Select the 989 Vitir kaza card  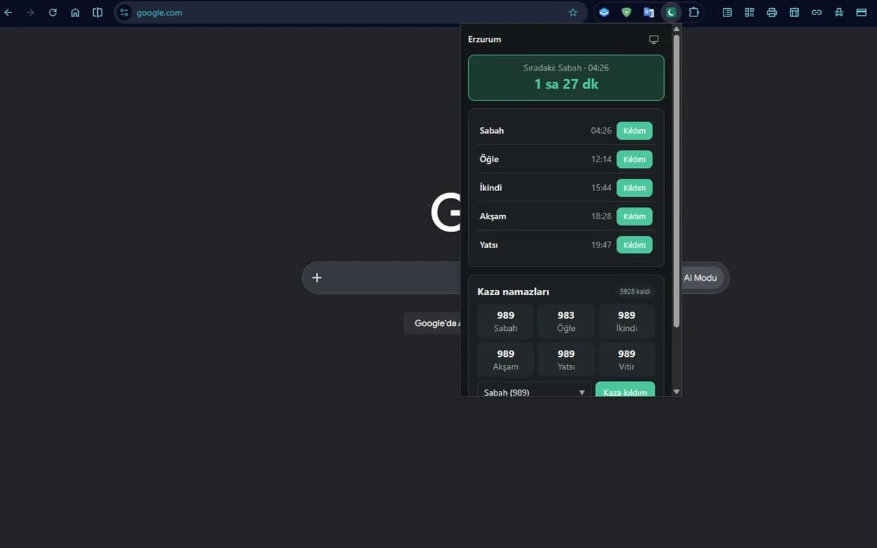point(626,360)
